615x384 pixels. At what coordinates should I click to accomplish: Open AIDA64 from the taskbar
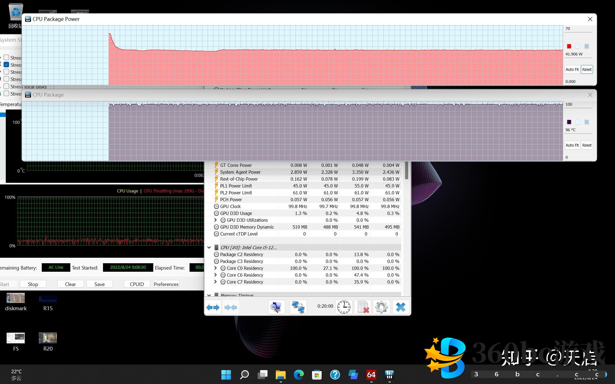point(371,374)
